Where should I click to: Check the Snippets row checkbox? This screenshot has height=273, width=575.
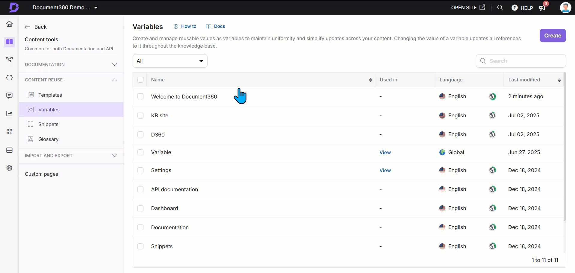[140, 246]
